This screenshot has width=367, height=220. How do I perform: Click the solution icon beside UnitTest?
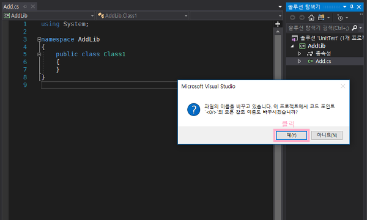[x=294, y=38]
